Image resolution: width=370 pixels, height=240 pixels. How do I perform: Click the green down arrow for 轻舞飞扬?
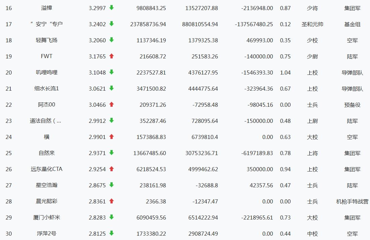[112, 40]
